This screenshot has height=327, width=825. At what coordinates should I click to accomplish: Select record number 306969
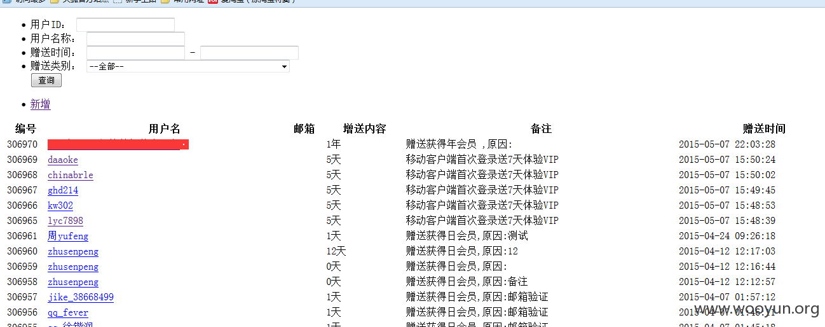[22, 160]
